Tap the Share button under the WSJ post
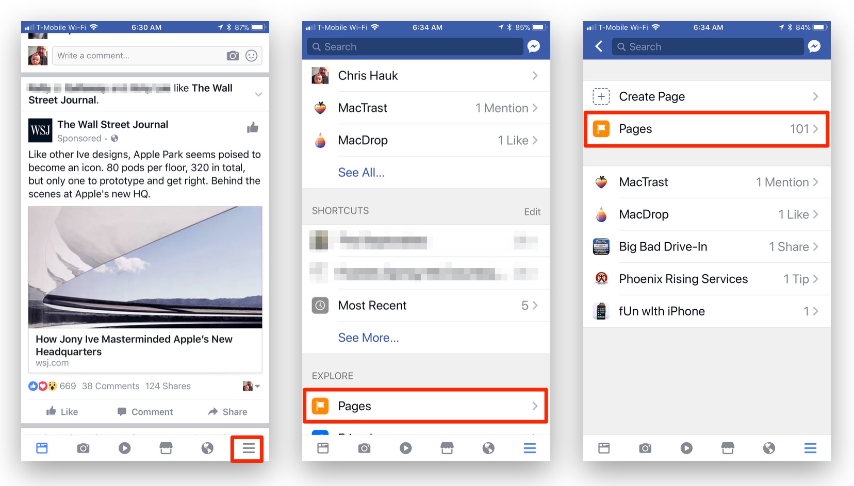Viewport: 854px width, 486px height. [x=227, y=411]
